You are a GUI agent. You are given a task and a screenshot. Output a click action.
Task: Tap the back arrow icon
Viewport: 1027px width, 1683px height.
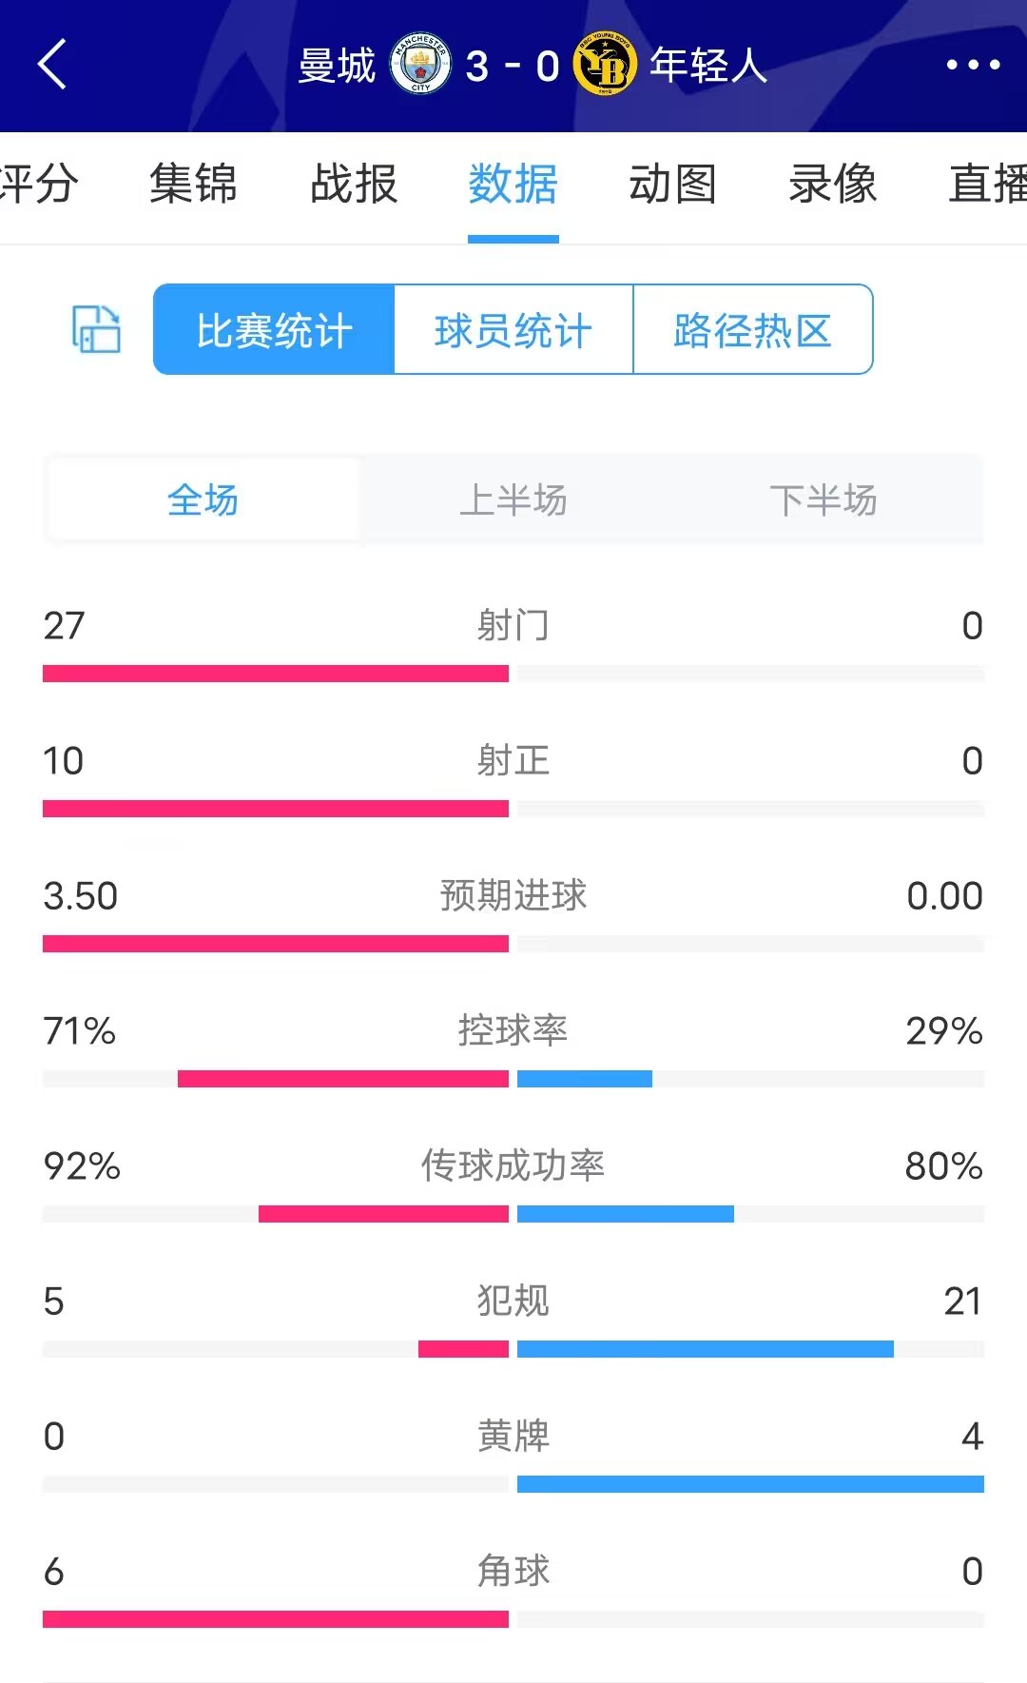coord(52,65)
